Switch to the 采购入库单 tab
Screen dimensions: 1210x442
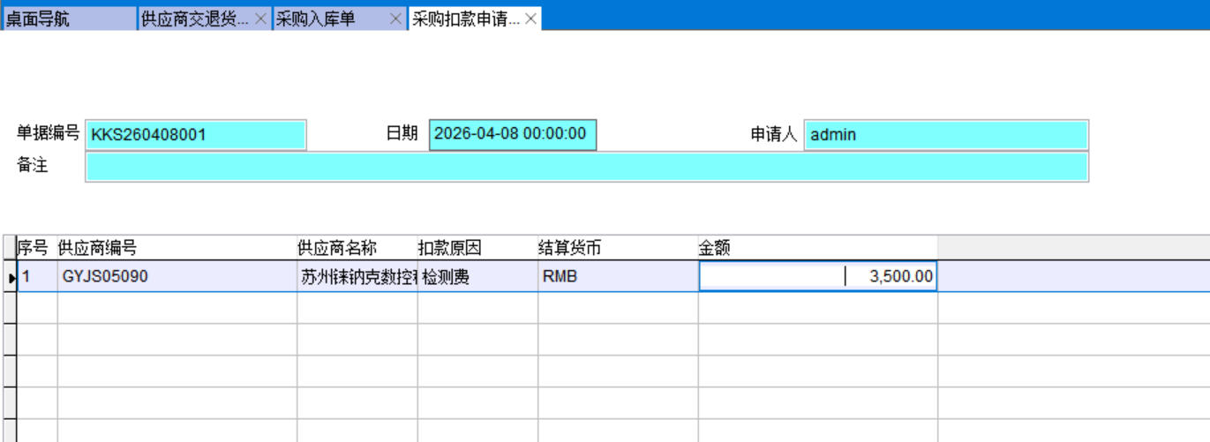pos(328,19)
